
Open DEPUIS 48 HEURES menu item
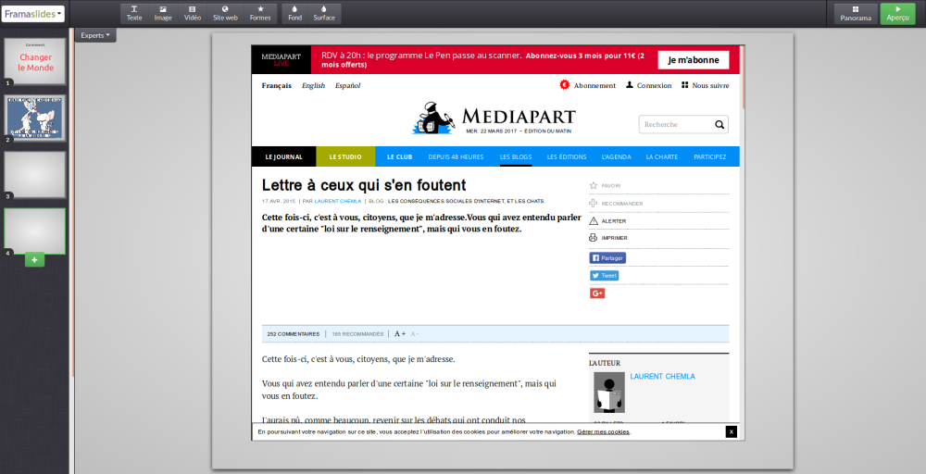[456, 156]
